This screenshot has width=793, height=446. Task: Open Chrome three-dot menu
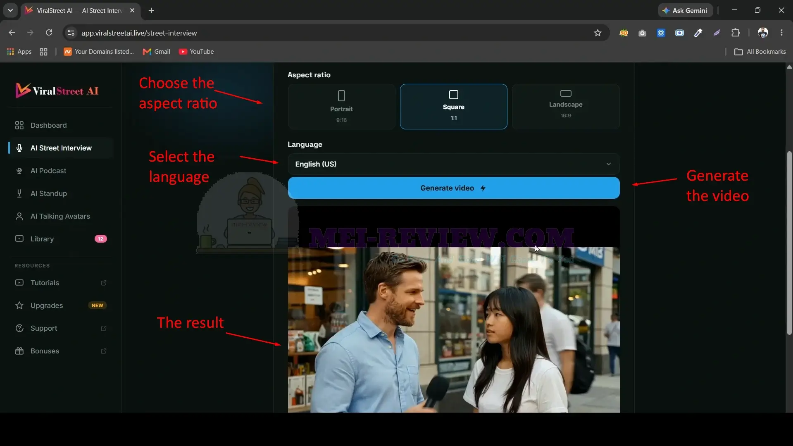[x=781, y=33]
